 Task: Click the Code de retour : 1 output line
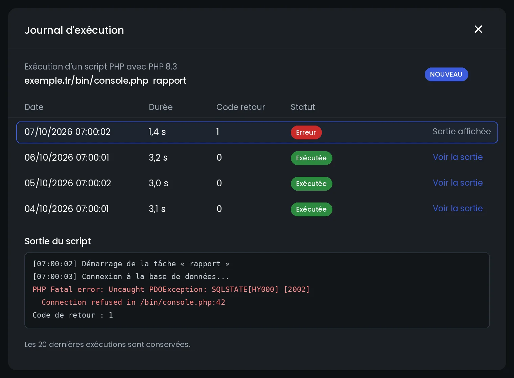[73, 315]
